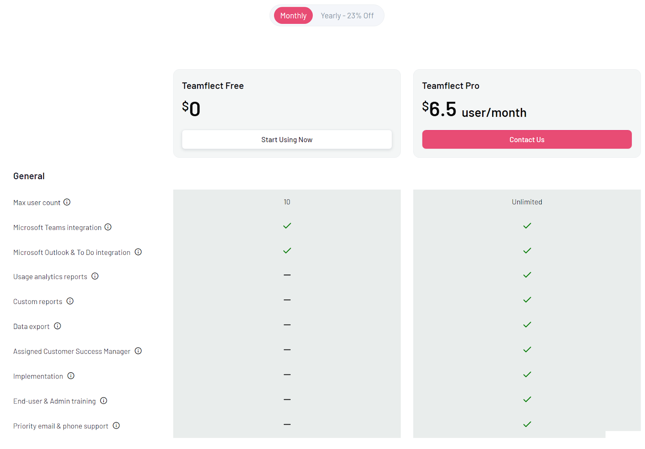This screenshot has width=645, height=449.
Task: Click the 'Unlimited' user count value
Action: coord(527,202)
